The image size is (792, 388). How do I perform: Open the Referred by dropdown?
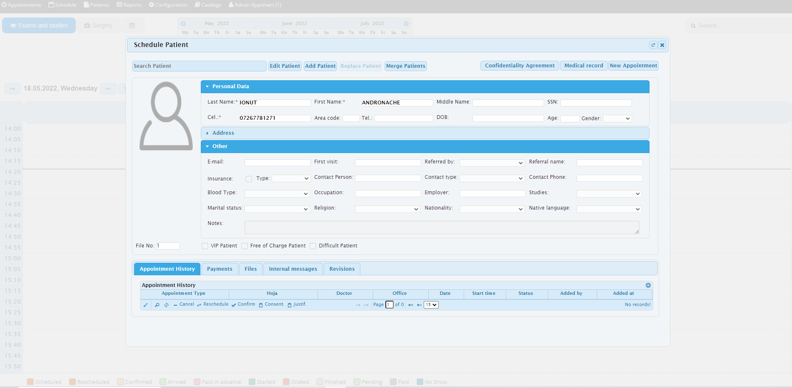(x=492, y=163)
